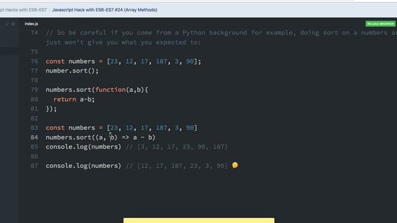The width and height of the screenshot is (397, 223).
Task: Click 'console.log(numbers)' on line 87
Action: [83, 166]
